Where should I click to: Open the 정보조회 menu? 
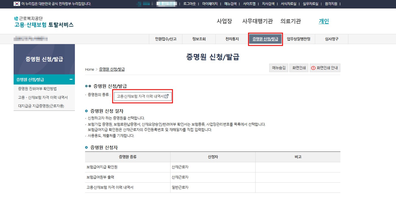tap(199, 39)
